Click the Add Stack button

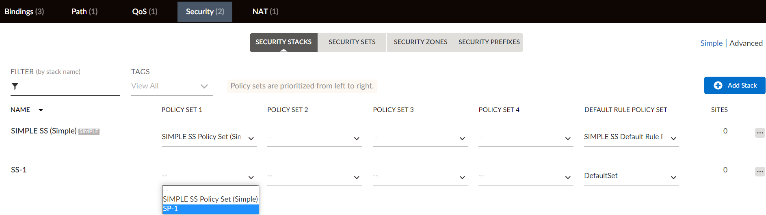(x=735, y=86)
